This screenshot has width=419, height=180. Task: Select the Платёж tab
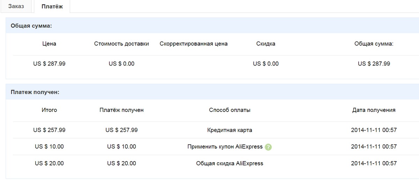(52, 6)
